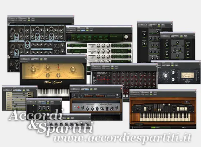Click the Mini Grand large Model knob

coord(33,69)
